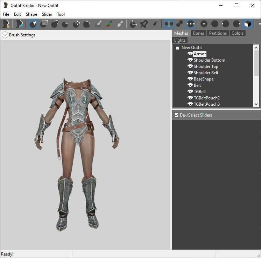
Task: Click mesh list scrollbar up arrow
Action: click(256, 48)
